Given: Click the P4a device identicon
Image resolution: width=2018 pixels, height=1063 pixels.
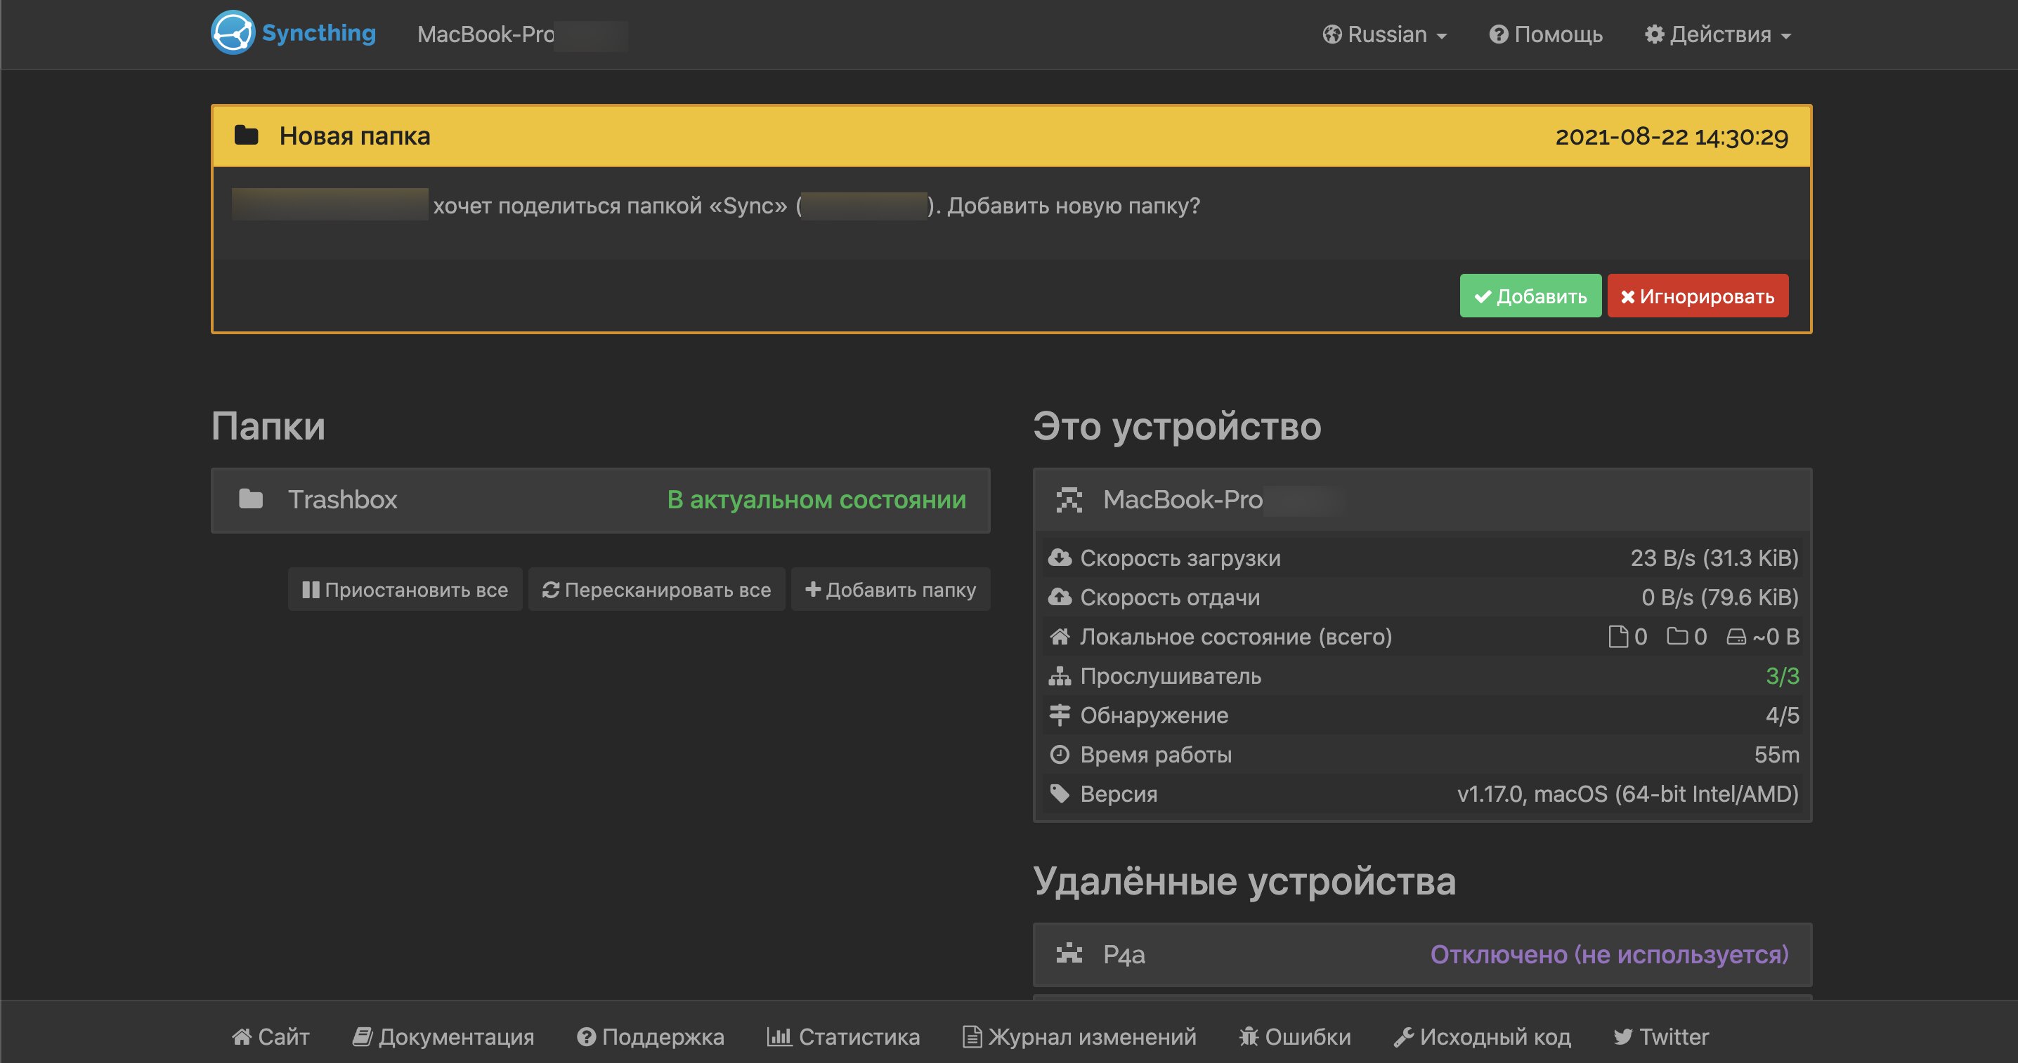Looking at the screenshot, I should pyautogui.click(x=1069, y=954).
